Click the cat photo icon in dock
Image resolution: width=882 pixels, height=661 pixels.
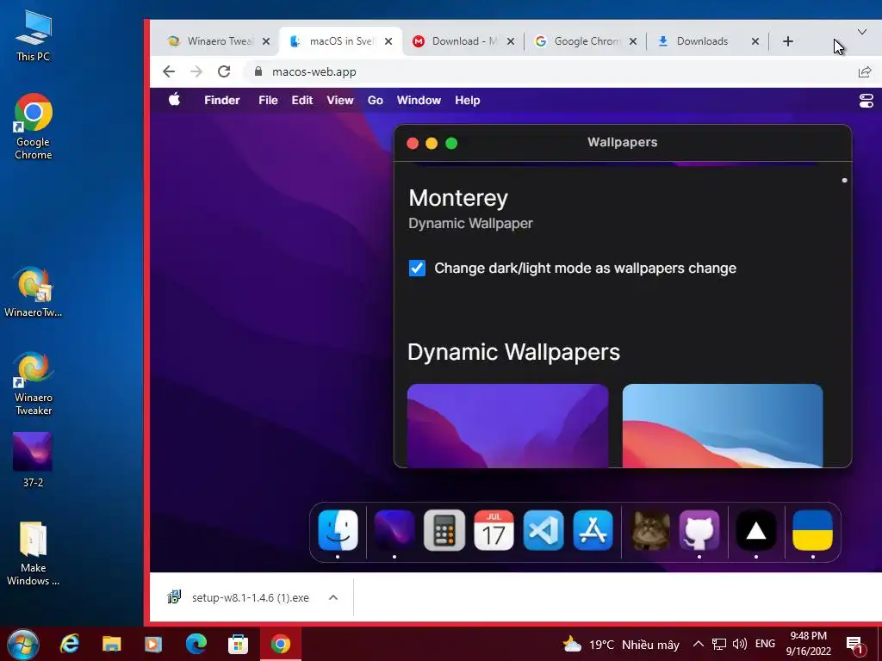point(651,530)
